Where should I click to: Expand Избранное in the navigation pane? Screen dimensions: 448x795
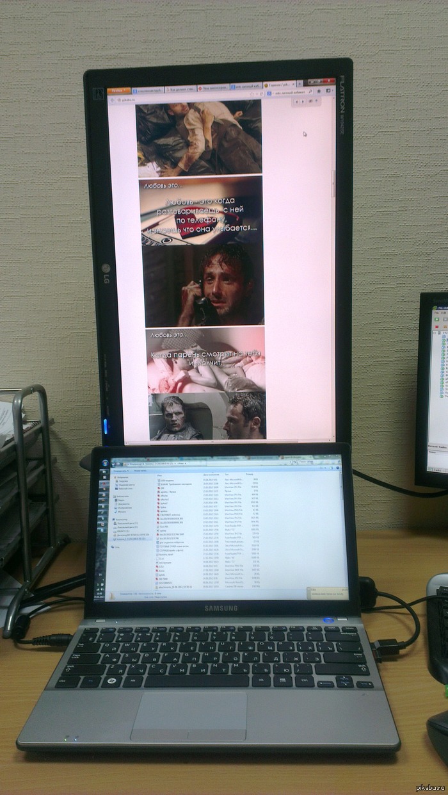(x=115, y=477)
